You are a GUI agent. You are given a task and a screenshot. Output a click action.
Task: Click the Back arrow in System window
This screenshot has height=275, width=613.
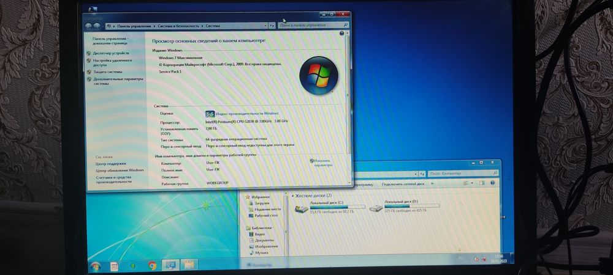click(x=88, y=26)
